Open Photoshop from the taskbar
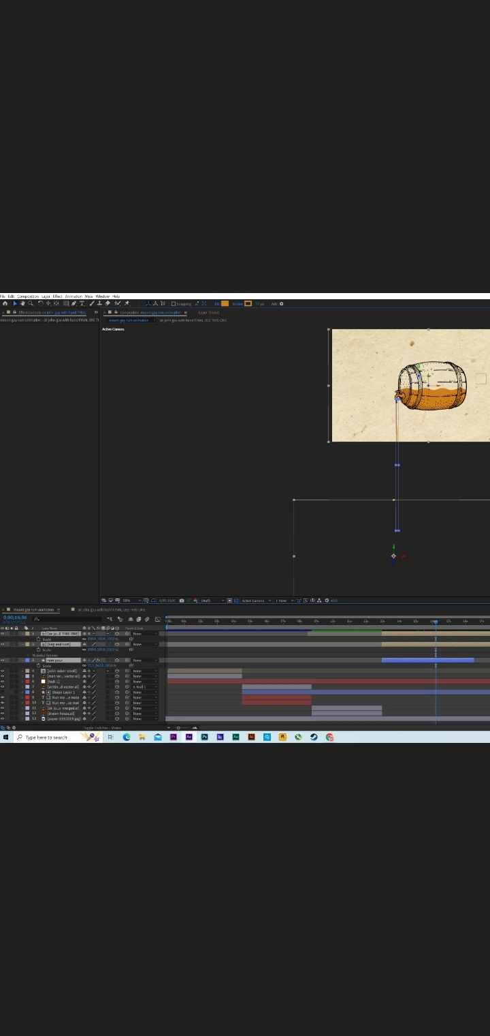 pyautogui.click(x=204, y=737)
